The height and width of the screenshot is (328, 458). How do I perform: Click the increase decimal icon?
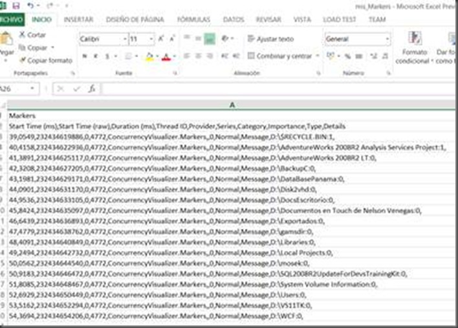click(x=374, y=56)
